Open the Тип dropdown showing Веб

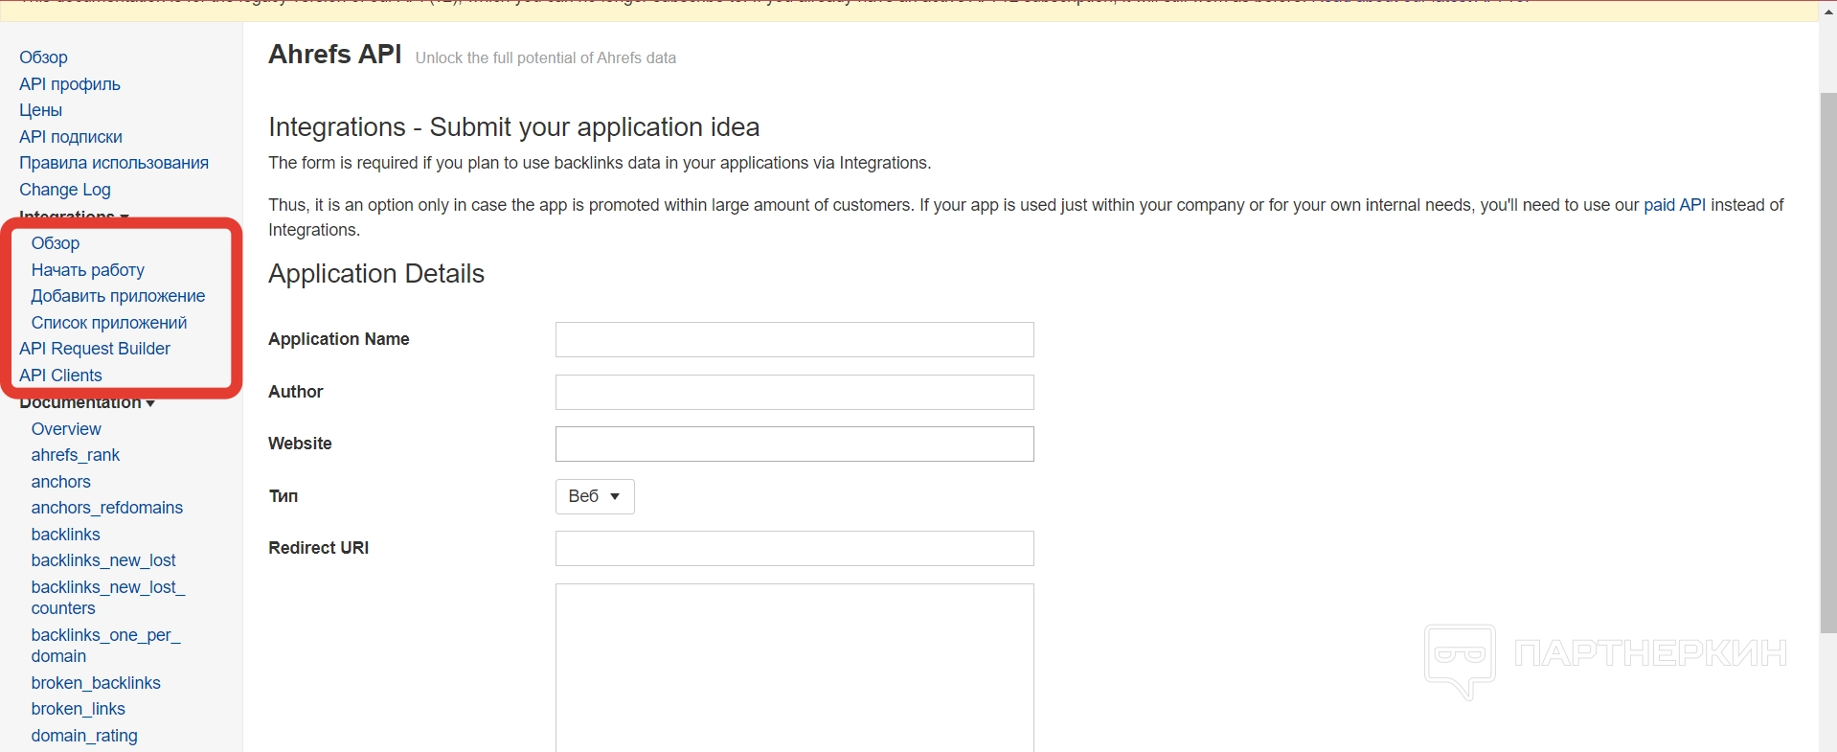pos(595,496)
